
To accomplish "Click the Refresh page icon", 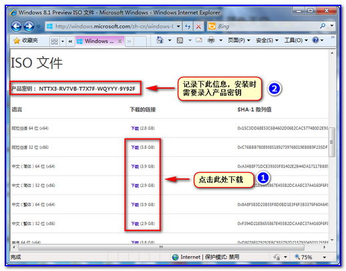I will coord(188,27).
